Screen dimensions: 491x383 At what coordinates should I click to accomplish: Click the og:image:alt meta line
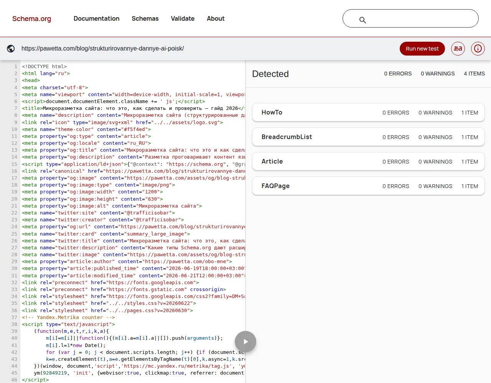(x=112, y=206)
